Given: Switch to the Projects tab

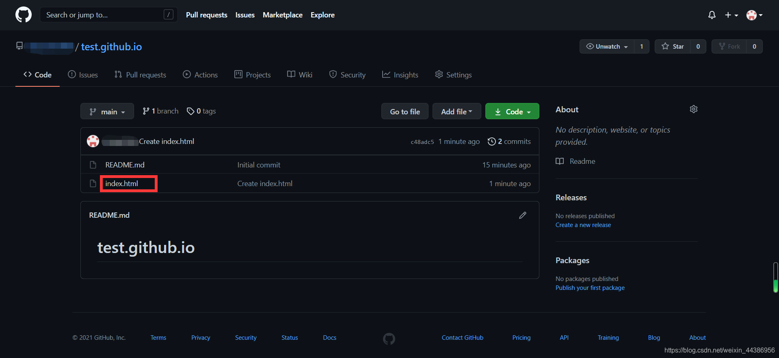Looking at the screenshot, I should (x=253, y=75).
